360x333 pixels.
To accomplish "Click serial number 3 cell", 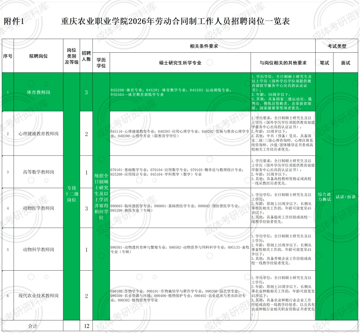I will [8, 172].
